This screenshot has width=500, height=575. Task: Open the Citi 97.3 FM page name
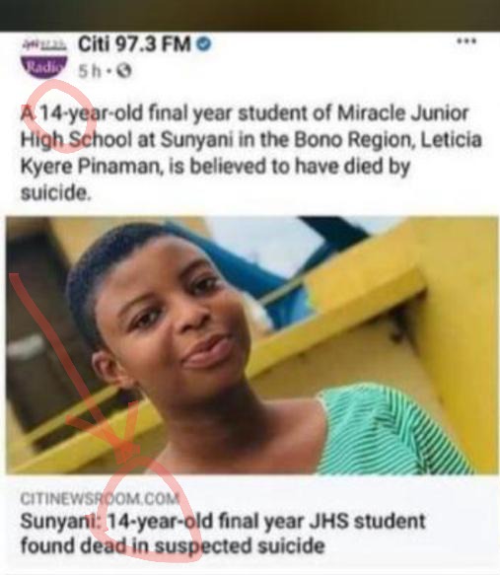(134, 44)
